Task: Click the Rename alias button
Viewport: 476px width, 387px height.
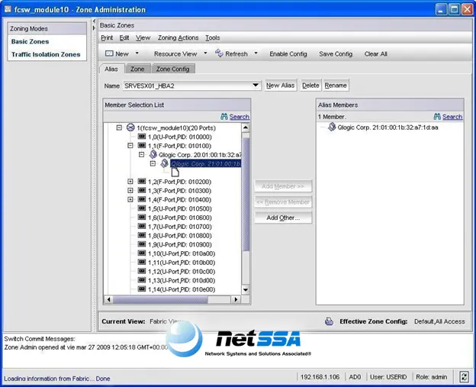Action: coord(336,85)
